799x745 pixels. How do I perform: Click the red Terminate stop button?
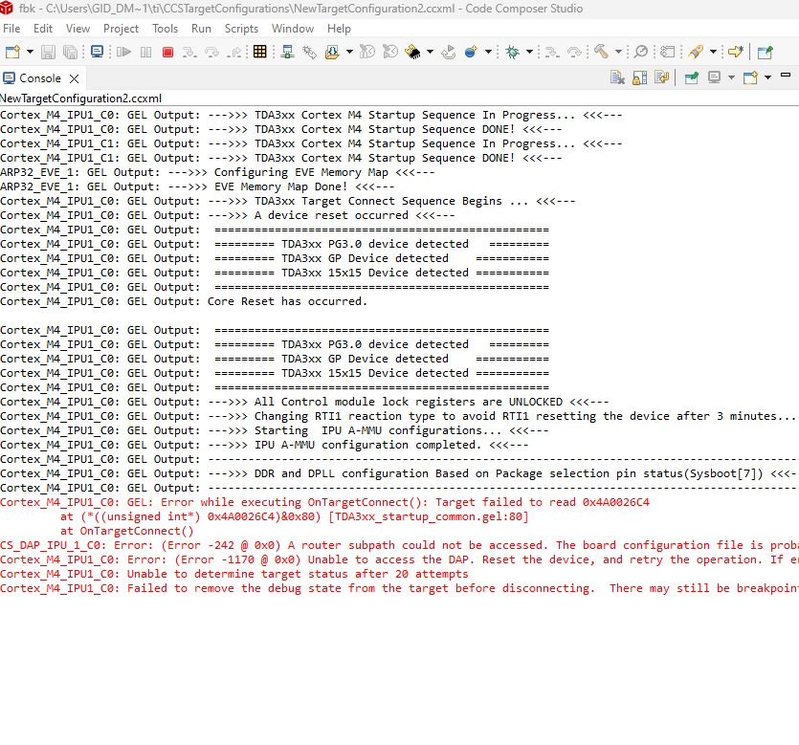pos(167,52)
